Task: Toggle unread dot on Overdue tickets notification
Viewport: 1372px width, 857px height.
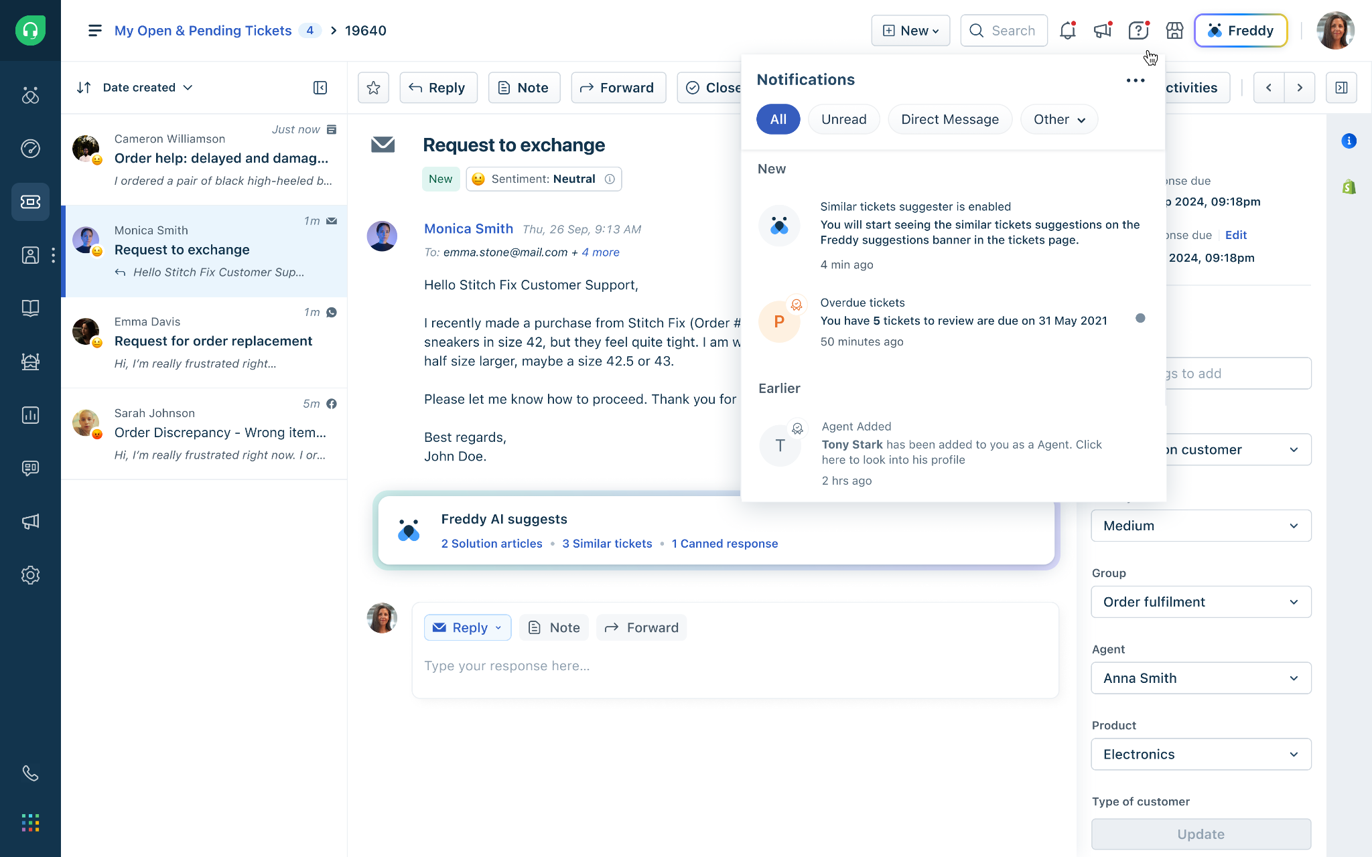Action: click(1140, 319)
